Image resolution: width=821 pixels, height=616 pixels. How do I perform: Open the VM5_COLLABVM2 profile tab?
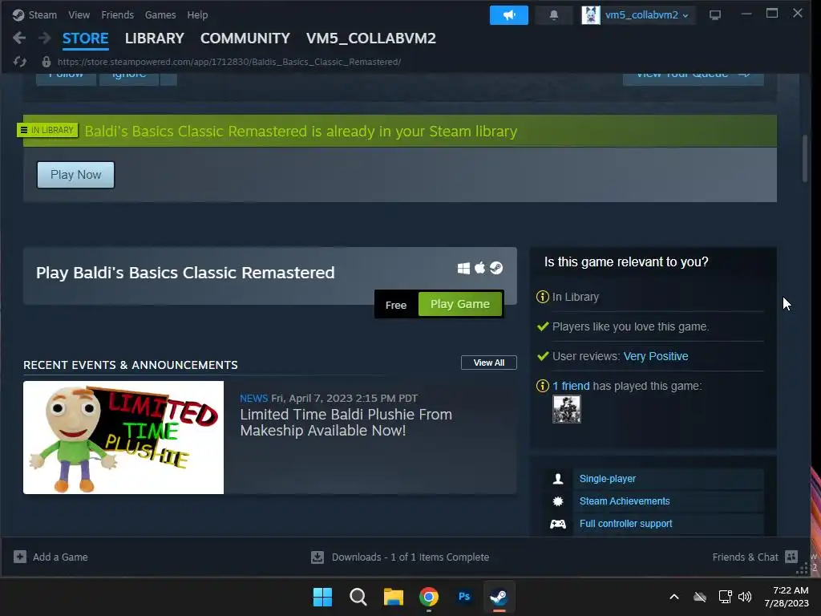pyautogui.click(x=370, y=38)
